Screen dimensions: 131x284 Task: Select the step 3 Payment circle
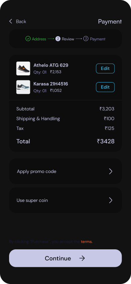point(86,39)
